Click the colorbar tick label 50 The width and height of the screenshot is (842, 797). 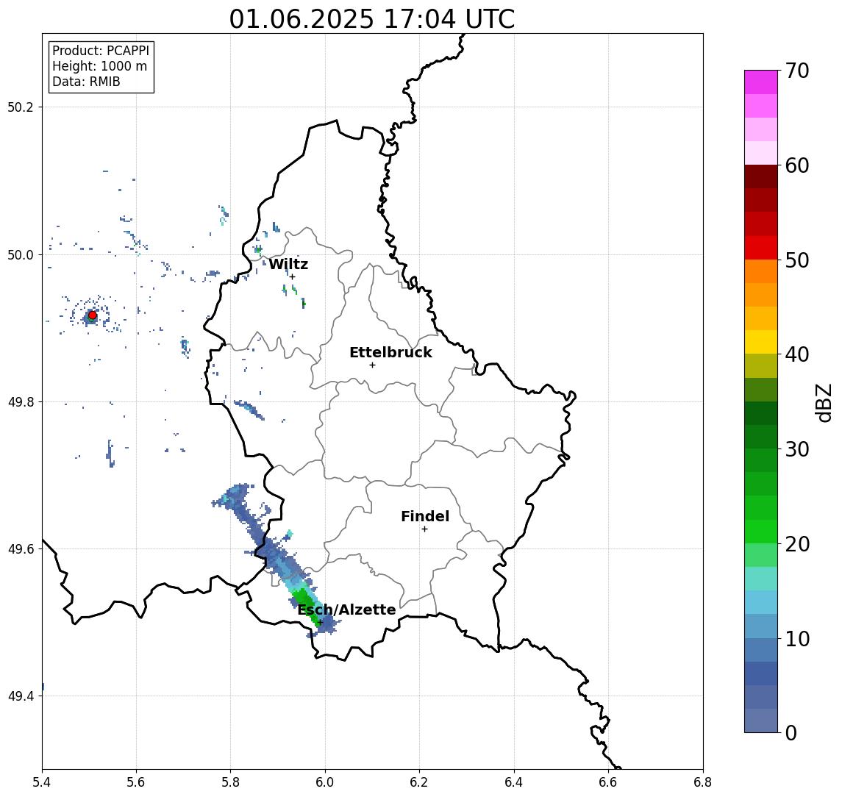pyautogui.click(x=797, y=260)
